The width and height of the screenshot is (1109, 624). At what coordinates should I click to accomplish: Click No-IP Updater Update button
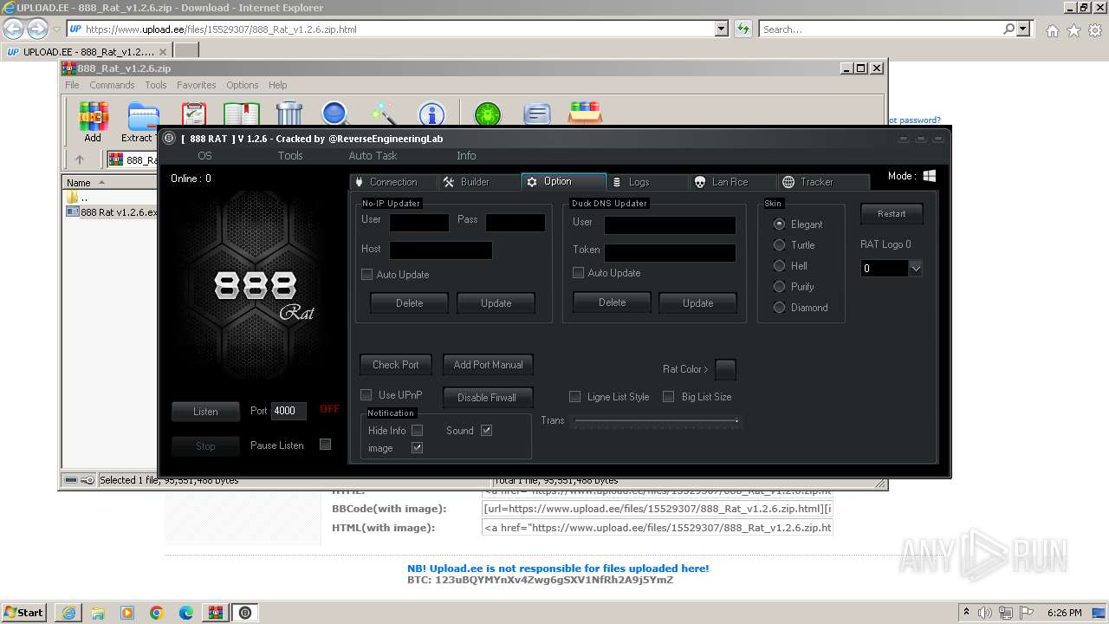tap(496, 303)
